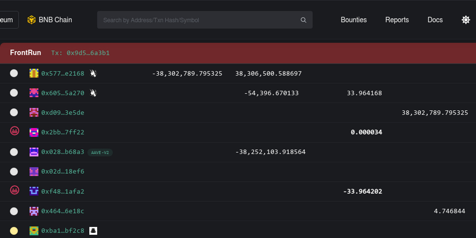This screenshot has height=238, width=476.
Task: Click the identicon avatar for 0x577…e2168
Action: point(34,73)
